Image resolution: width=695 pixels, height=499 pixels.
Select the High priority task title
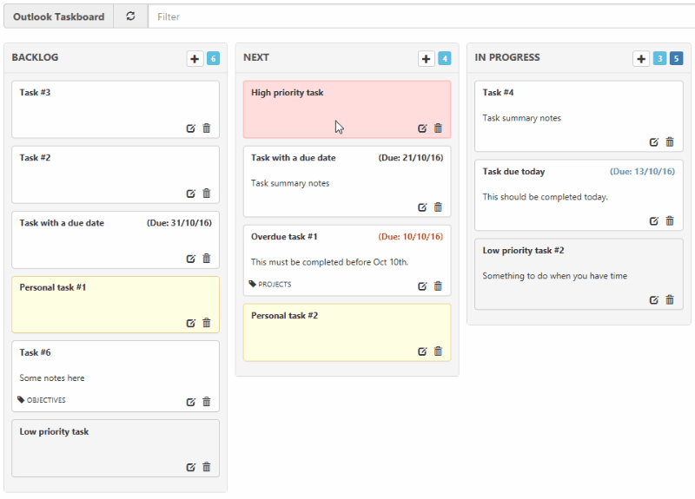coord(288,93)
